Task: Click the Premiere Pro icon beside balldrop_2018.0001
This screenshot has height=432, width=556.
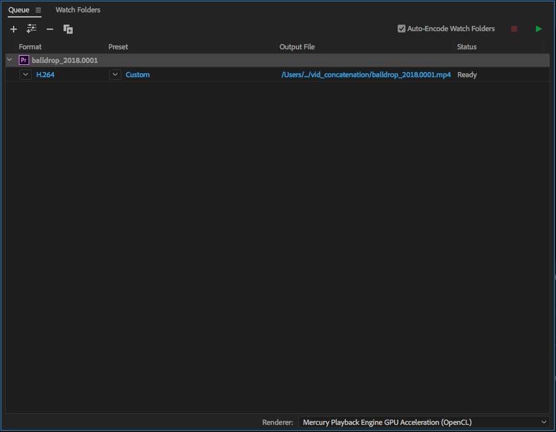Action: pos(24,60)
